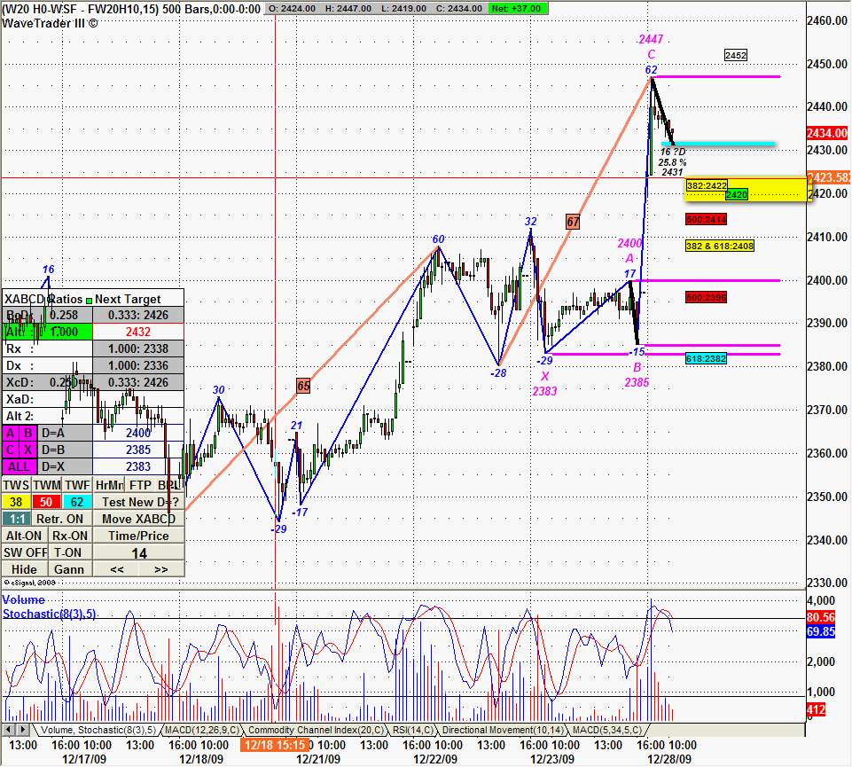Click the 12/18 15:15 time marker
Image resolution: width=852 pixels, height=767 pixels.
tap(275, 746)
